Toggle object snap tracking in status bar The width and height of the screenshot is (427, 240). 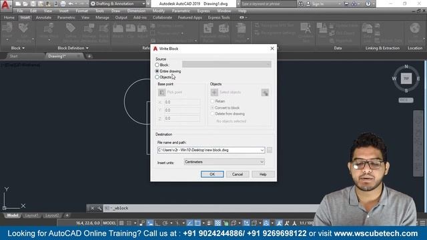click(x=189, y=223)
